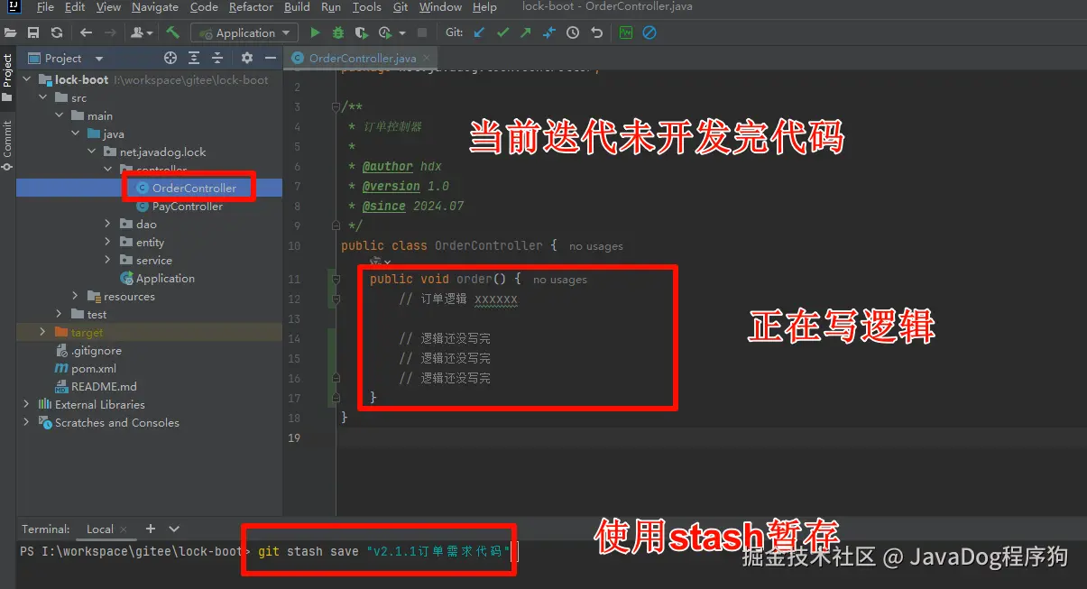Run with coverage icon
The image size is (1087, 589).
point(362,32)
